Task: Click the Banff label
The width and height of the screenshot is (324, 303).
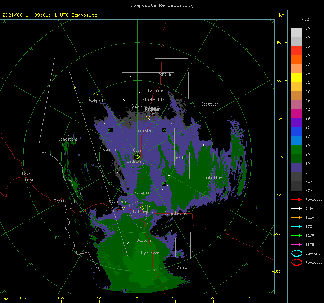Action: [x=59, y=201]
